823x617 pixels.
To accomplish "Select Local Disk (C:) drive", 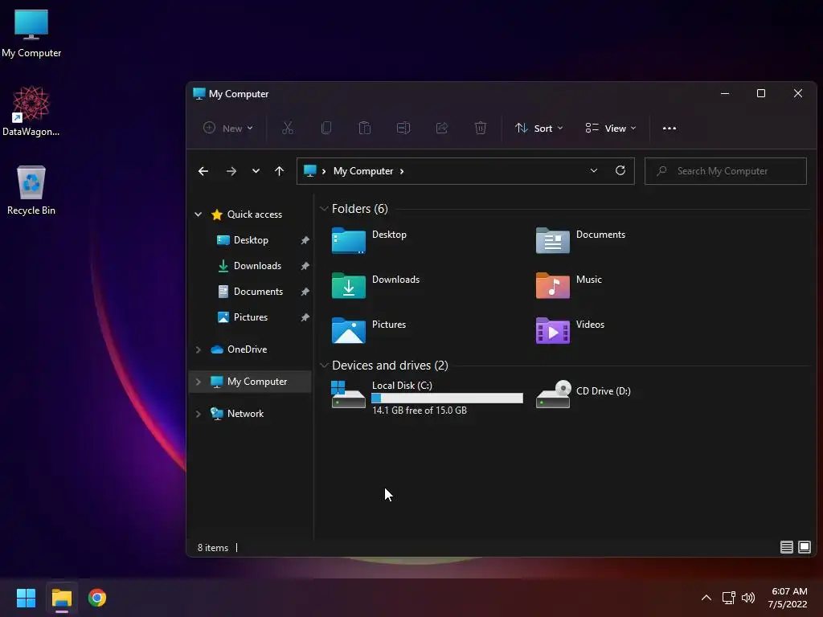I will click(427, 397).
